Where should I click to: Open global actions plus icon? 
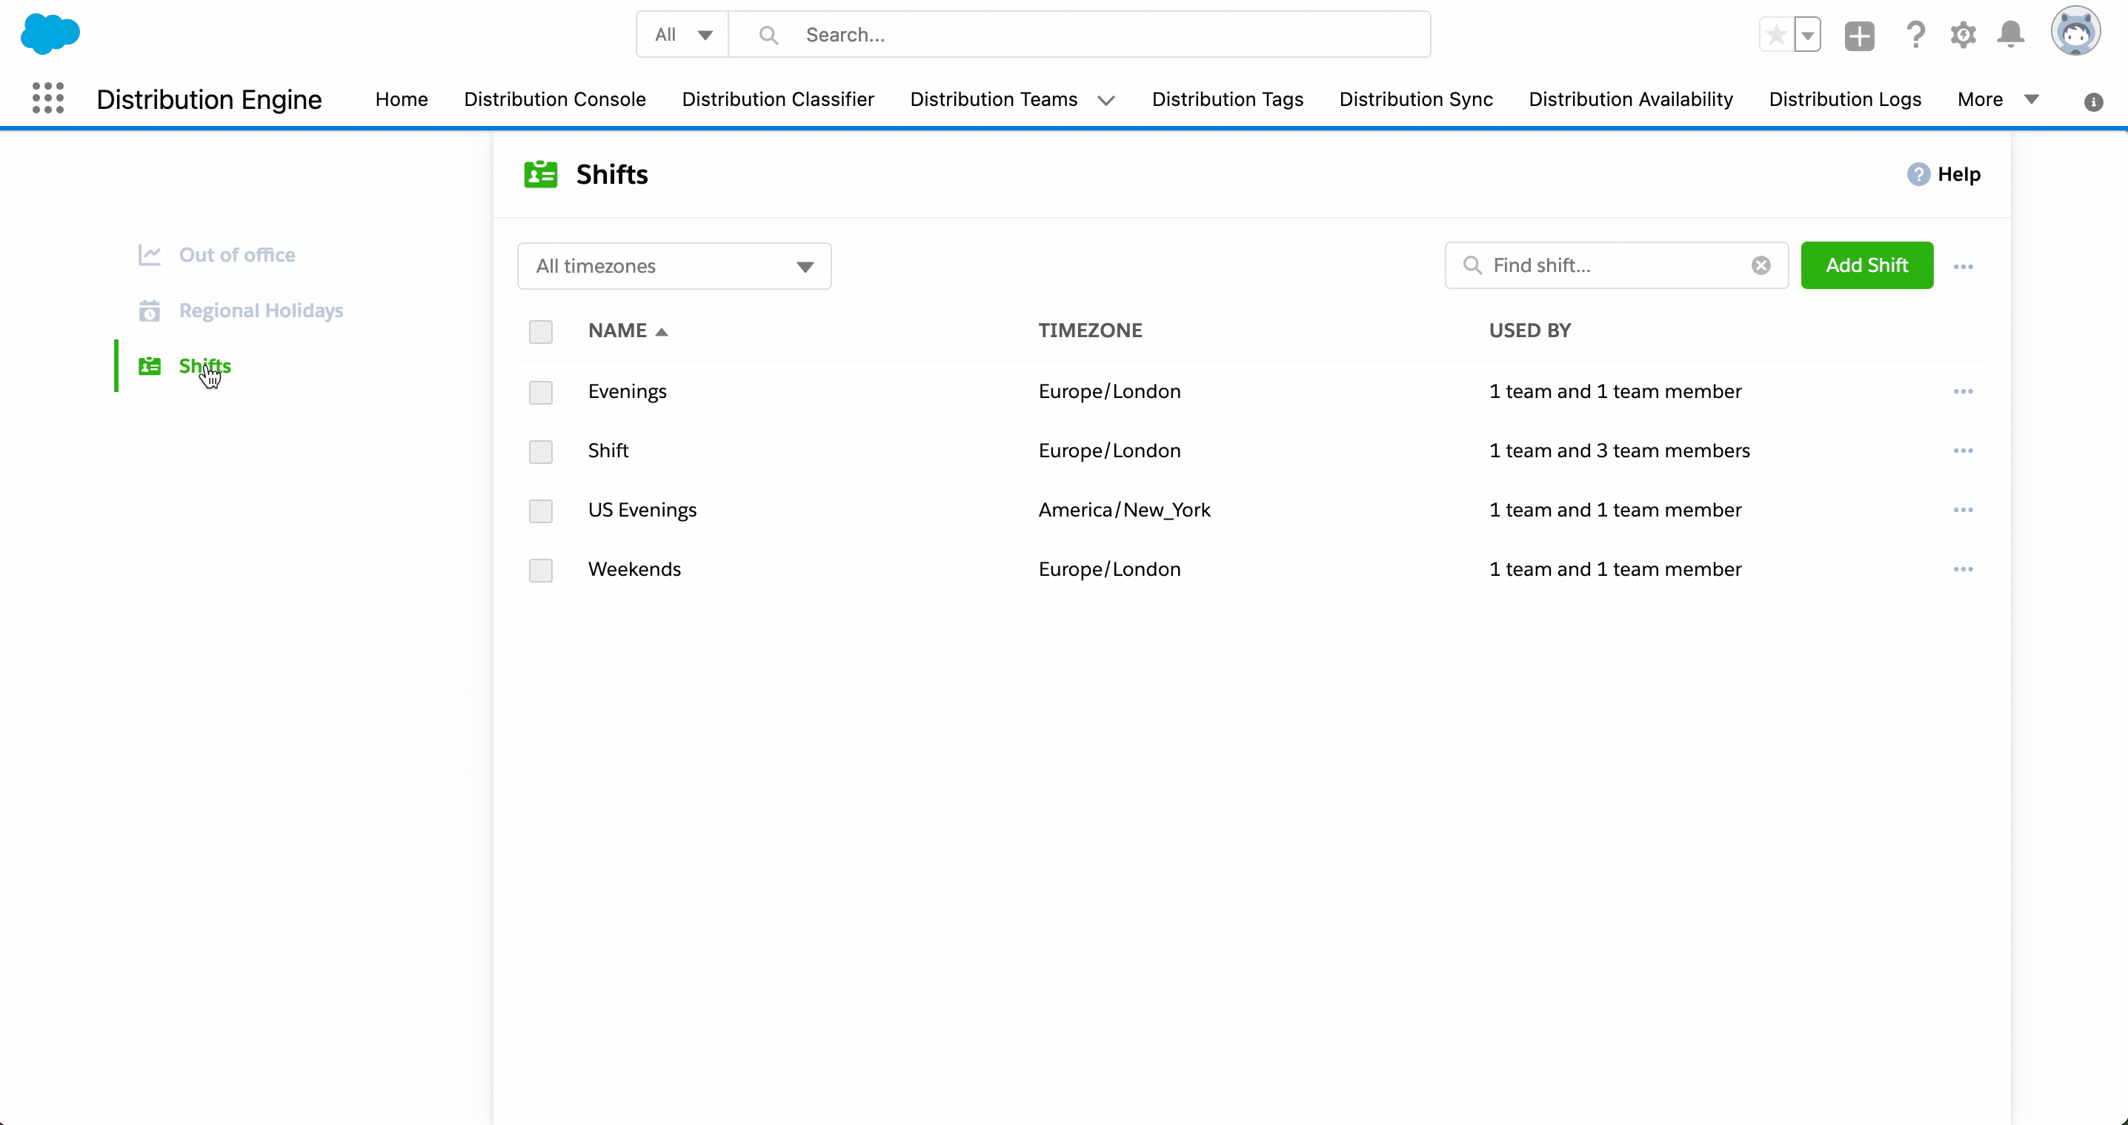point(1859,36)
